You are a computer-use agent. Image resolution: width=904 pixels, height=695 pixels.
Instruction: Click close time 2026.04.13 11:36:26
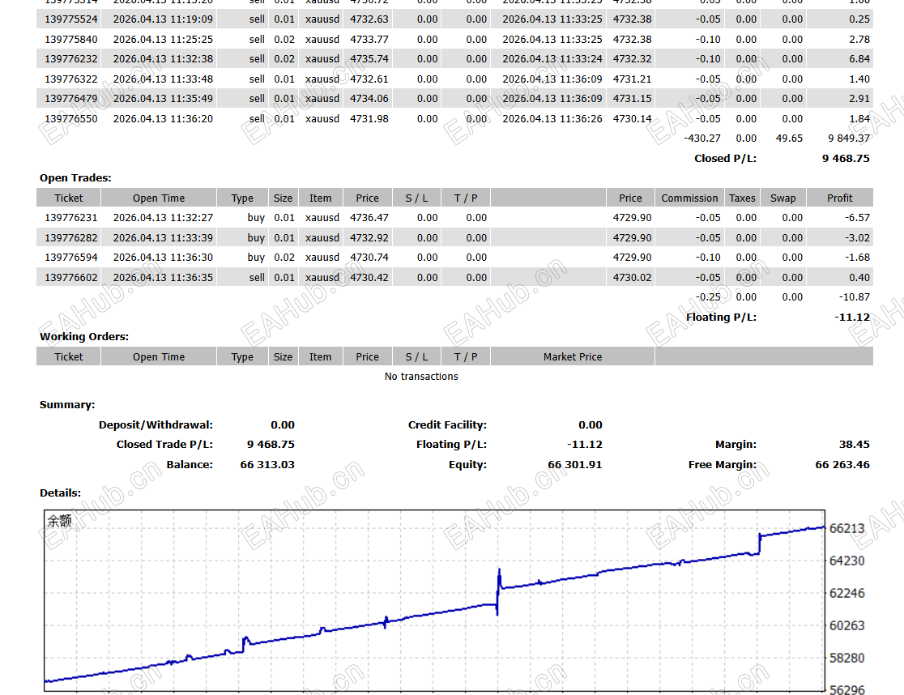point(552,119)
